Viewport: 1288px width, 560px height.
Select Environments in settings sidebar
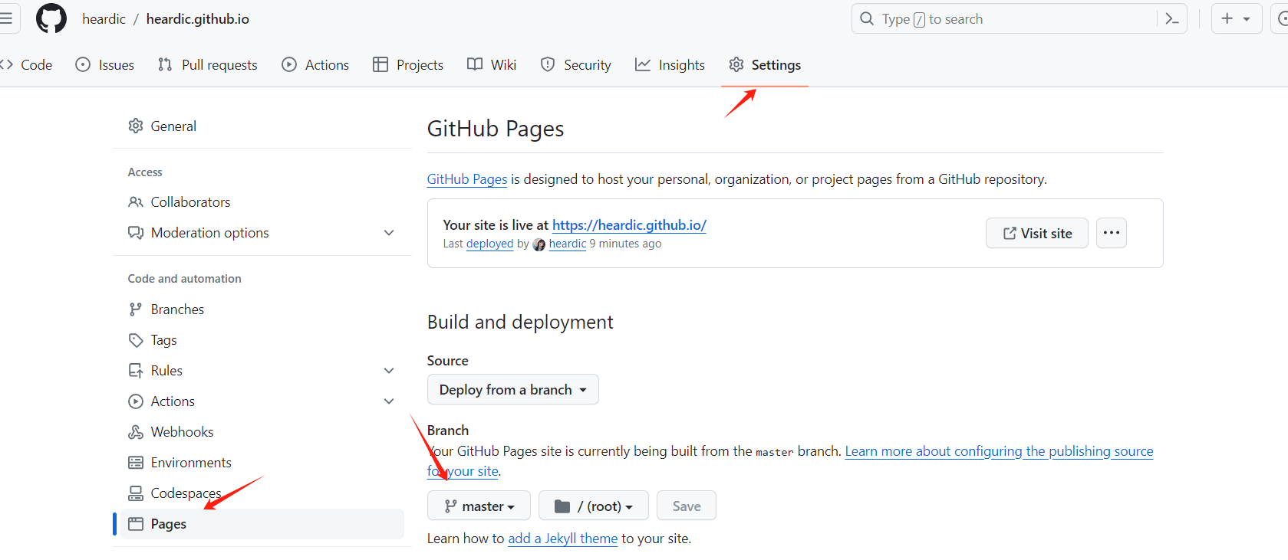pyautogui.click(x=262, y=463)
